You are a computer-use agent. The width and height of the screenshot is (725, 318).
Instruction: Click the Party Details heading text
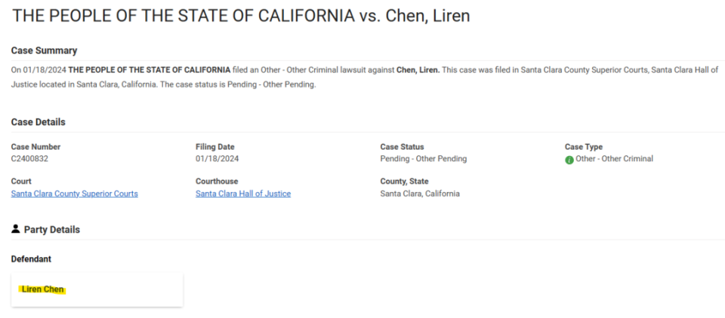coord(51,230)
